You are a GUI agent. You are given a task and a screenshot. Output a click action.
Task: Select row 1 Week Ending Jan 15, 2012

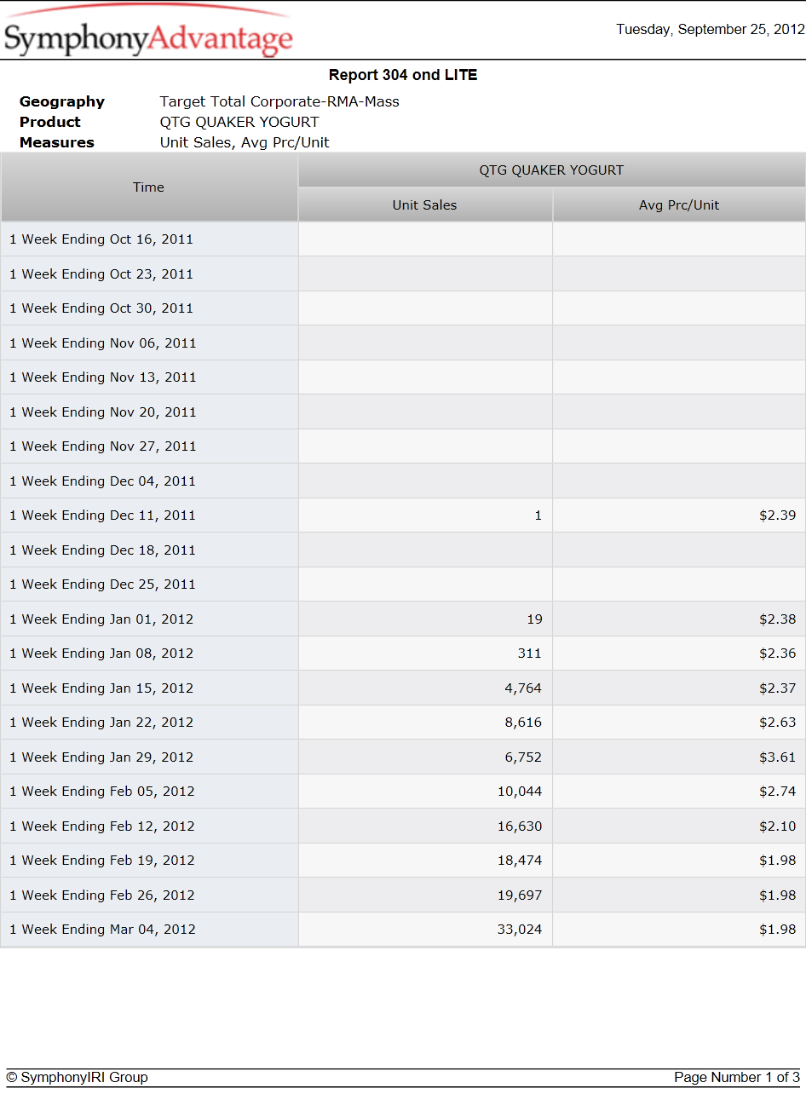click(403, 688)
